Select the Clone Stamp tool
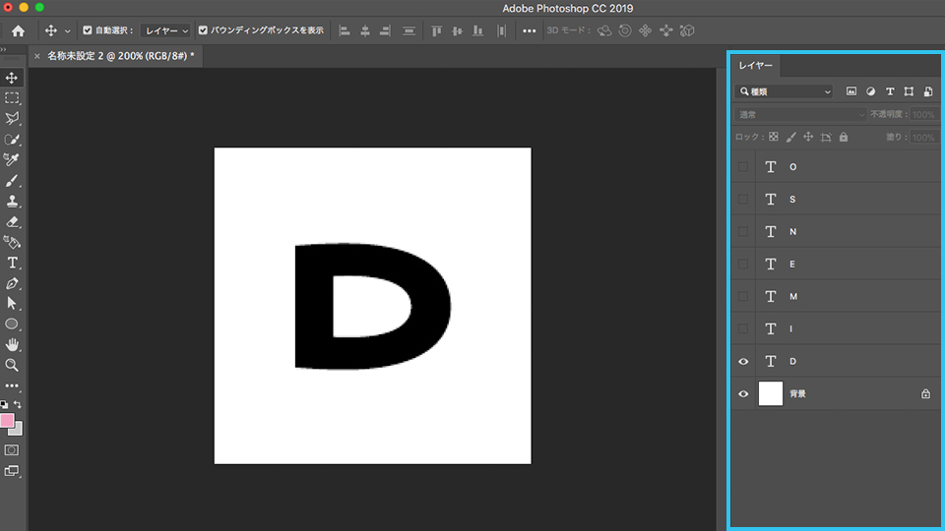This screenshot has width=945, height=531. pos(12,201)
